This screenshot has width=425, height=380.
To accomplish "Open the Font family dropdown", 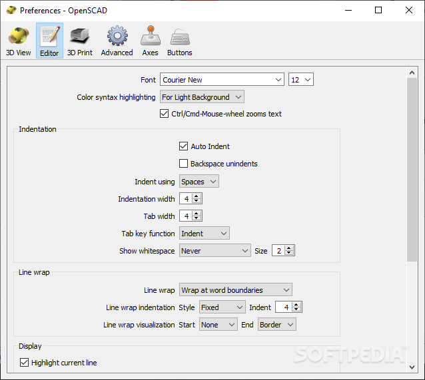I will pos(222,80).
